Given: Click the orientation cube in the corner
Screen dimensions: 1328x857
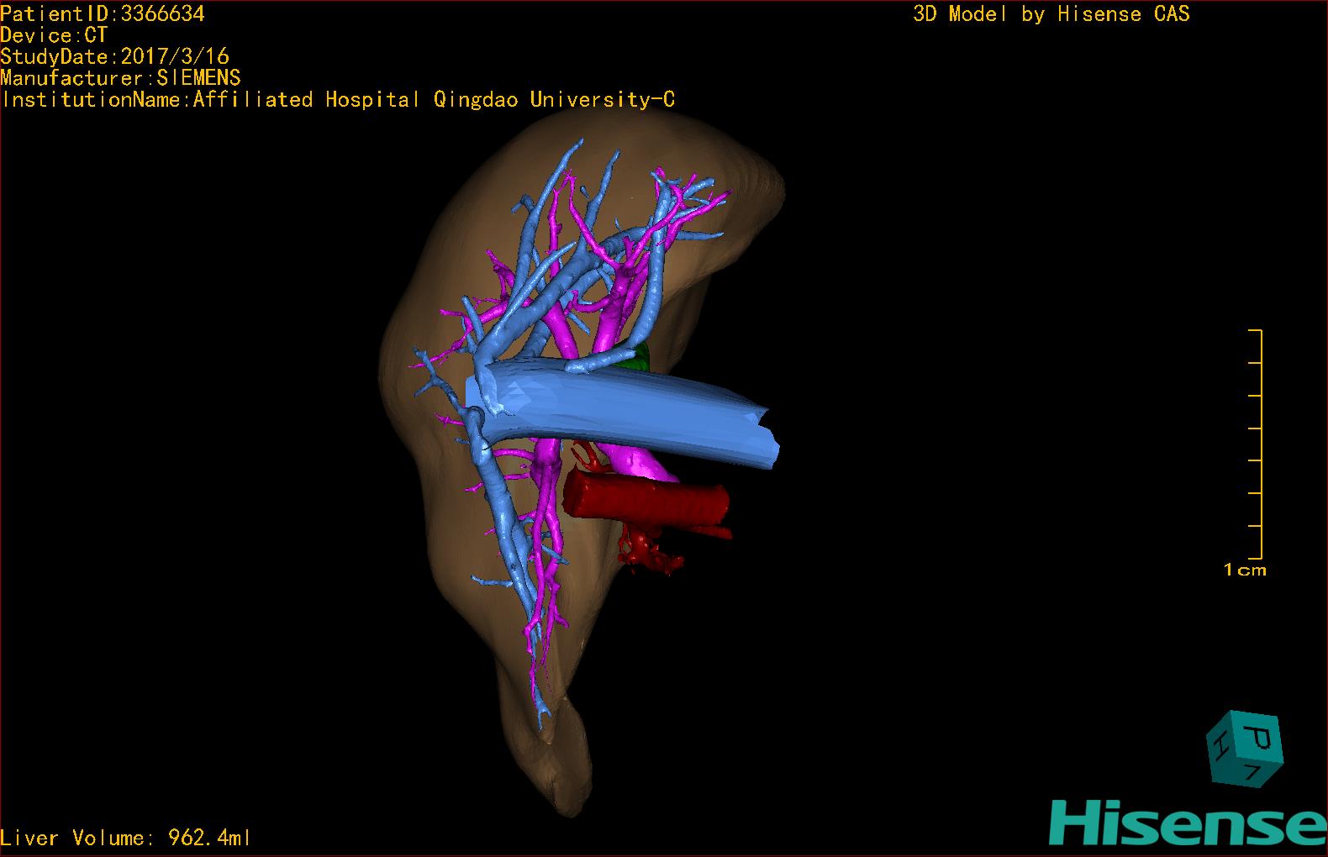Looking at the screenshot, I should [x=1244, y=749].
